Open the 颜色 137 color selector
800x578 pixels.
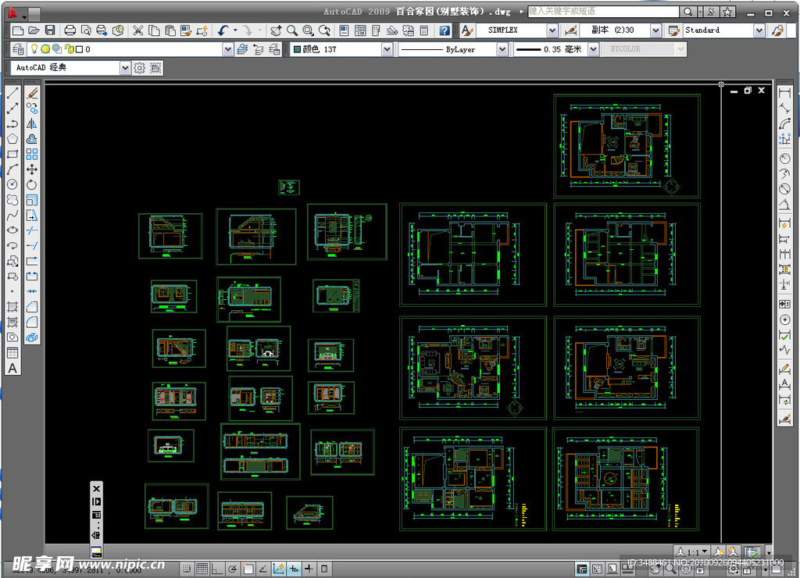(386, 49)
